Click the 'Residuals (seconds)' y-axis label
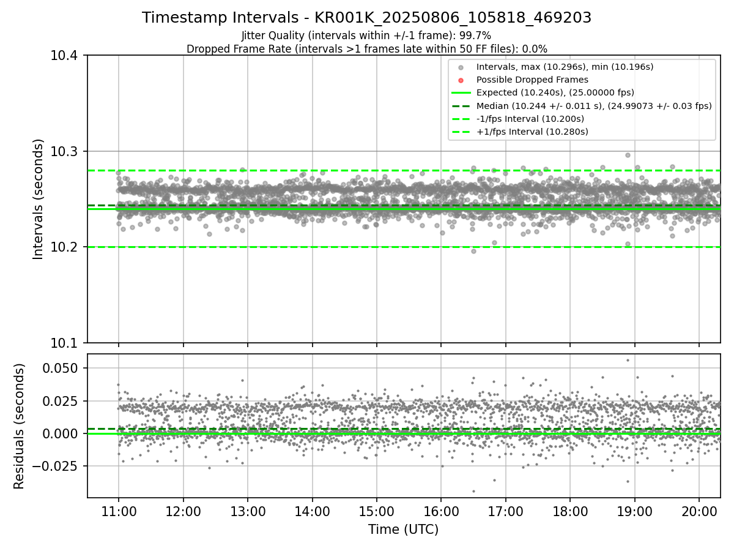This screenshot has width=734, height=551. tap(20, 426)
